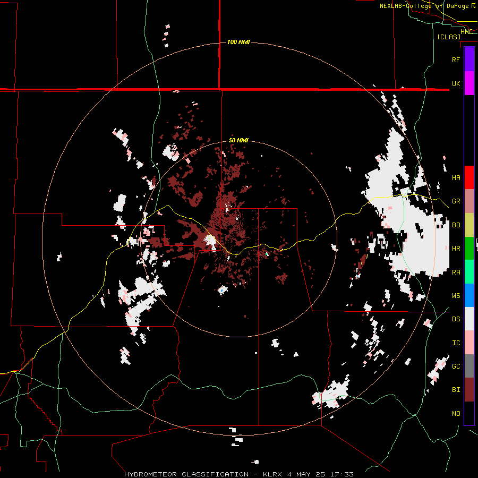This screenshot has width=478, height=478.
Task: Click the dusty pink GR legend swatch
Action: [x=469, y=201]
